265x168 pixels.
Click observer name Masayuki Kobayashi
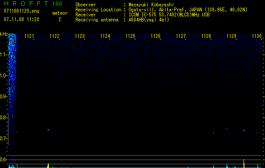point(151,5)
